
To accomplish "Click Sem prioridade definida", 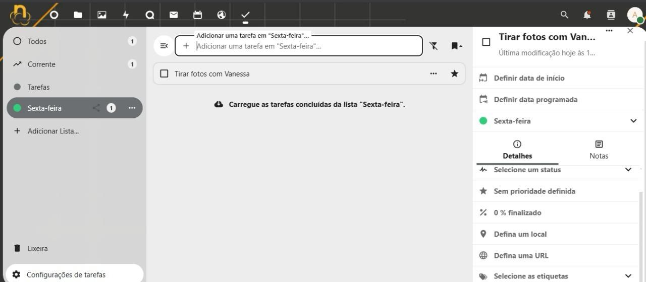I will [x=556, y=191].
